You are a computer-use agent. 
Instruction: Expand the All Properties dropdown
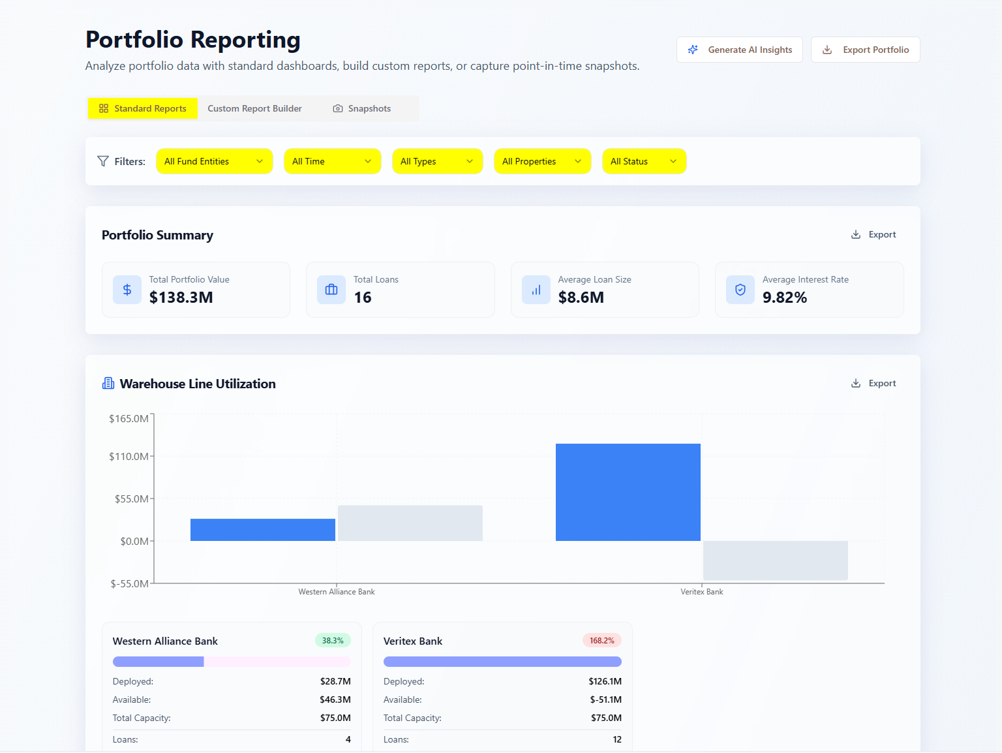pyautogui.click(x=542, y=161)
